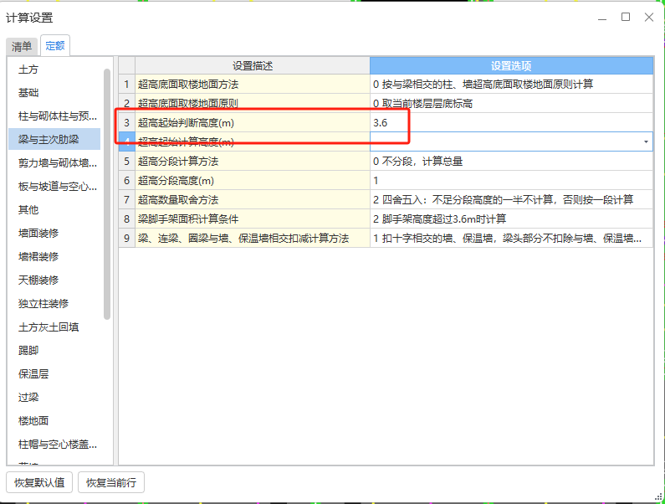Image resolution: width=665 pixels, height=504 pixels.
Task: Maximize the 计算设置 window
Action: point(625,17)
